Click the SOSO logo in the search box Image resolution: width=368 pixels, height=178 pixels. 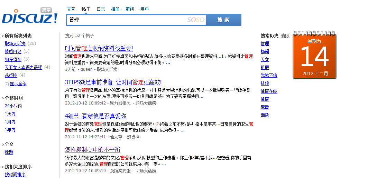196,20
